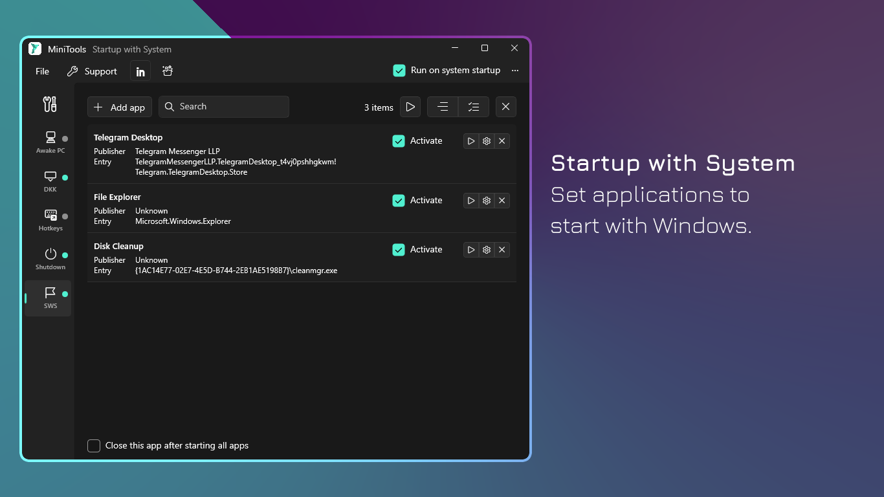Open the LinkedIn icon link
Screen dimensions: 884x497
click(140, 71)
